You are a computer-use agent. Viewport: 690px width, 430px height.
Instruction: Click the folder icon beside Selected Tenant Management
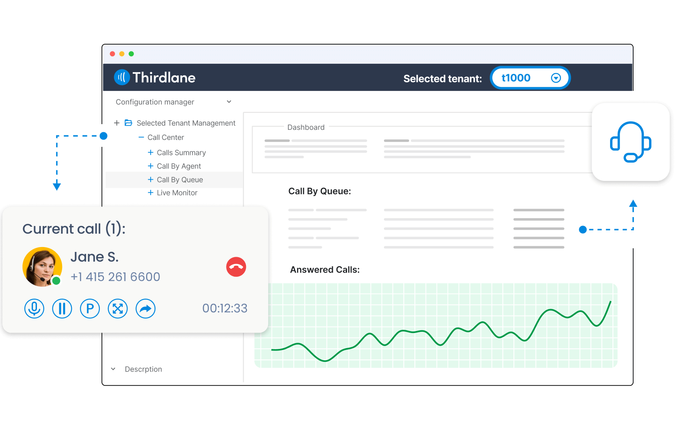(128, 123)
